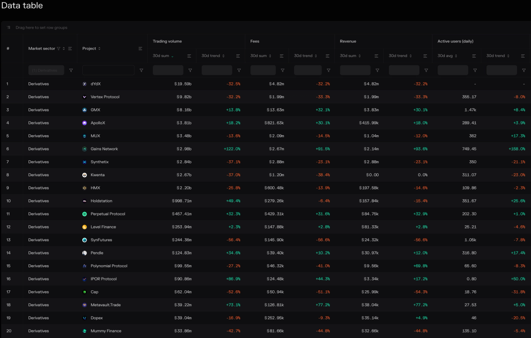Open Revenue 30d trend column menu
Image resolution: width=531 pixels, height=338 pixels.
[425, 56]
